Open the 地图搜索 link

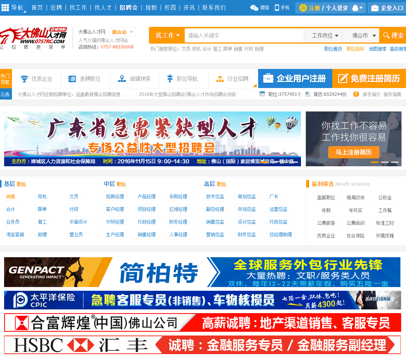click(378, 49)
